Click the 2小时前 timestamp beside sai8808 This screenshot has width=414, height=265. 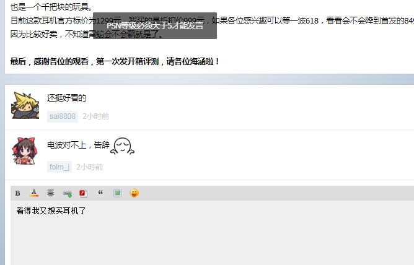(96, 116)
